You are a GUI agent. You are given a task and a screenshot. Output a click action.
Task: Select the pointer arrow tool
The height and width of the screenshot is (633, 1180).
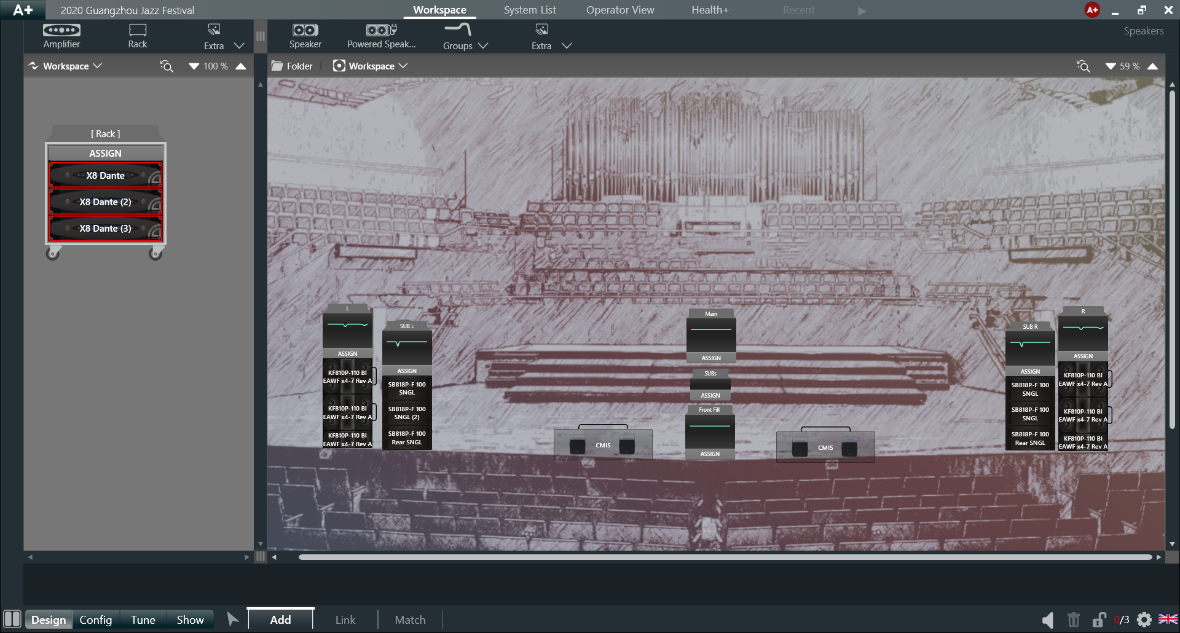[232, 619]
